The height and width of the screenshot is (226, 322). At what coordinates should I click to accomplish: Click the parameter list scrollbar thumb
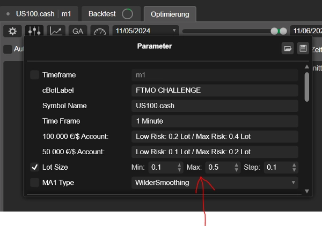pyautogui.click(x=307, y=87)
